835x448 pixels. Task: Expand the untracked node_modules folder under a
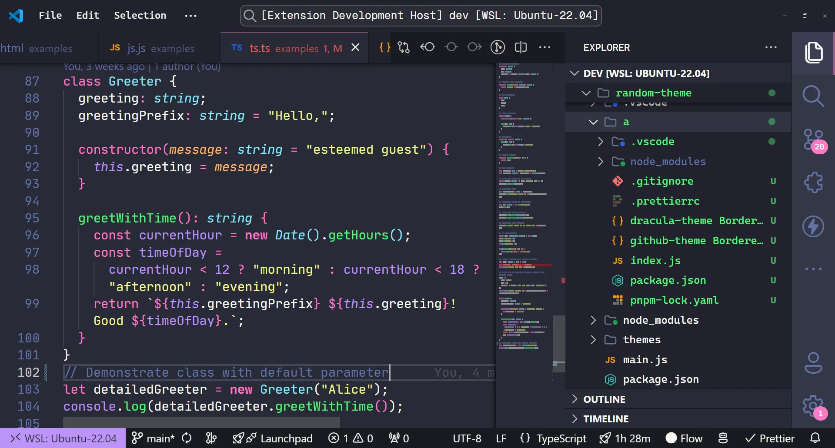[x=678, y=162]
